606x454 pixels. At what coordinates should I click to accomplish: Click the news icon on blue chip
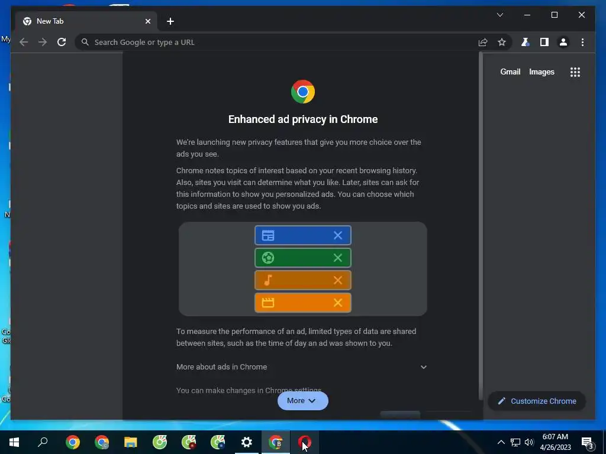click(268, 235)
